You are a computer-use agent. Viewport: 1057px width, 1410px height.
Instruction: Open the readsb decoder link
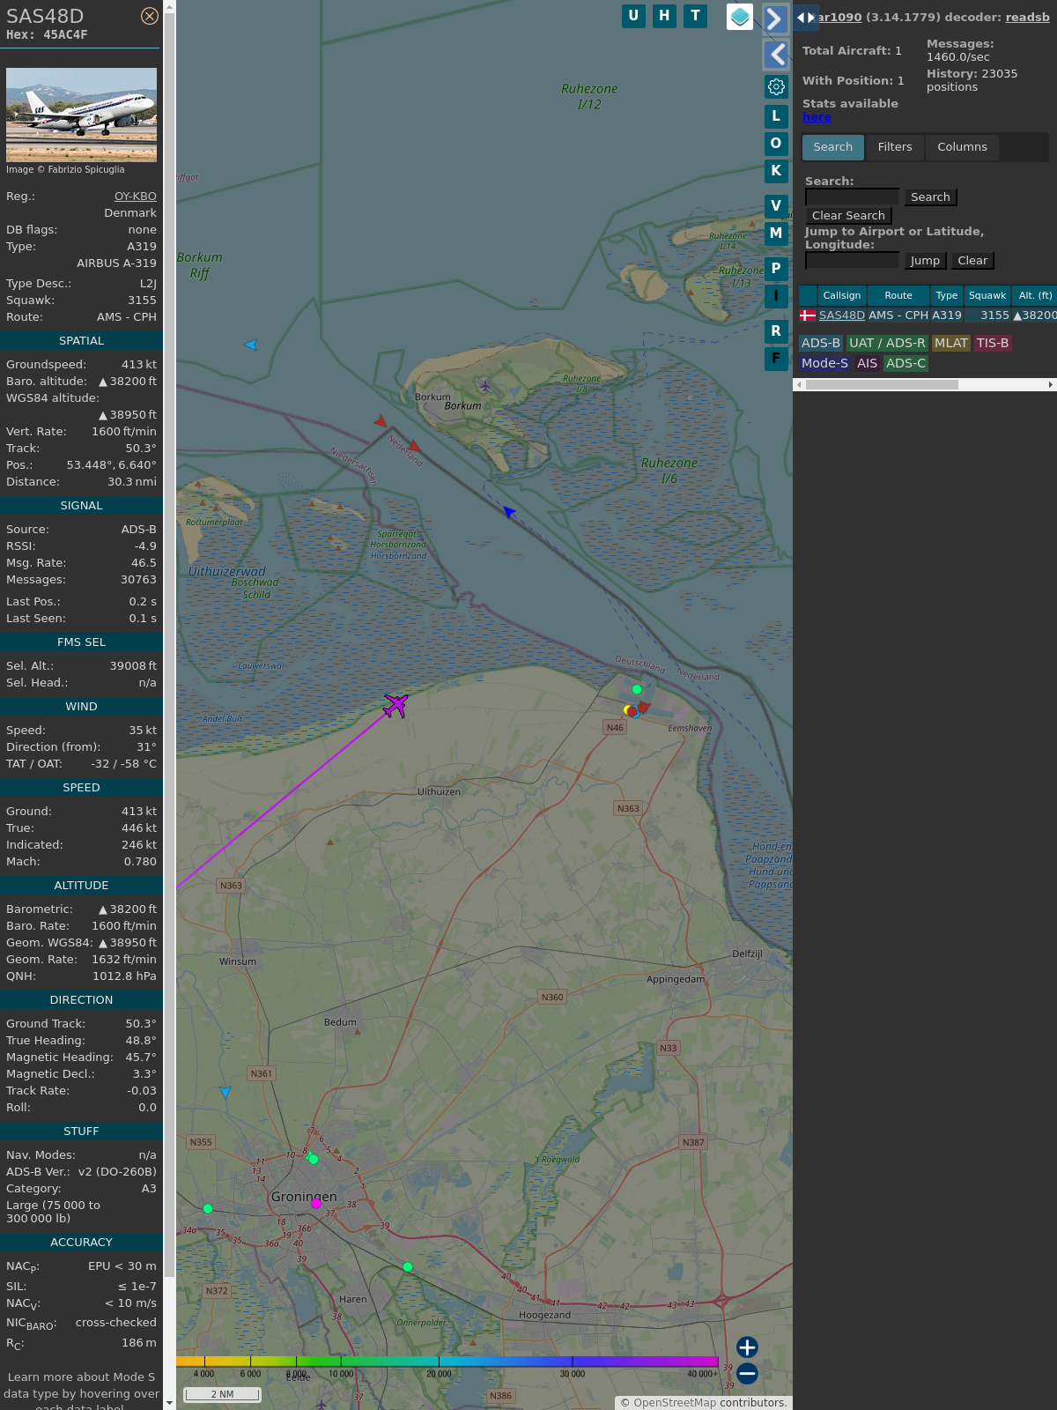click(x=1028, y=17)
